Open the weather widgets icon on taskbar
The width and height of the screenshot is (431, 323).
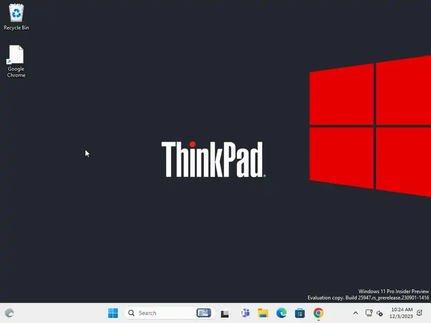click(9, 313)
